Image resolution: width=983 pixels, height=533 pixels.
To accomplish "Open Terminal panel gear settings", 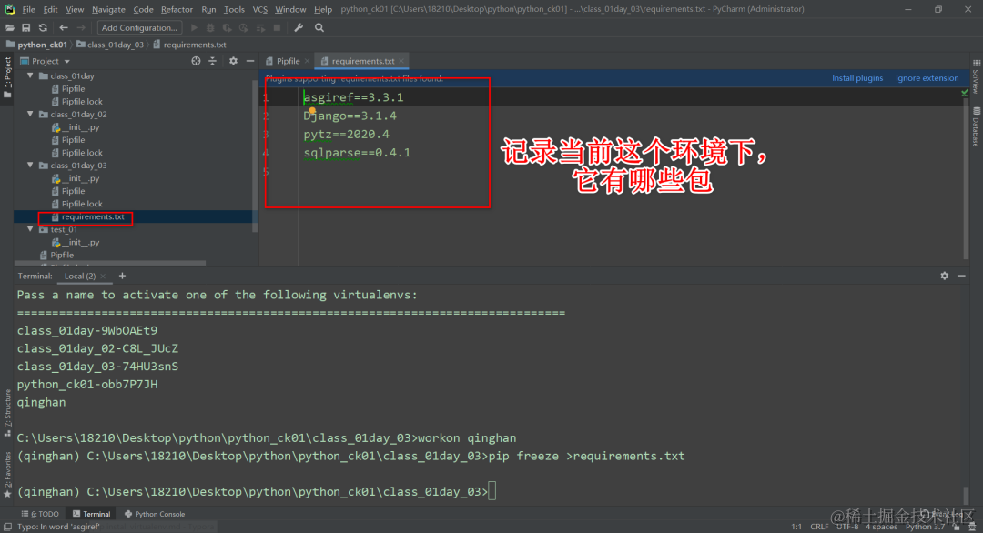I will tap(944, 276).
